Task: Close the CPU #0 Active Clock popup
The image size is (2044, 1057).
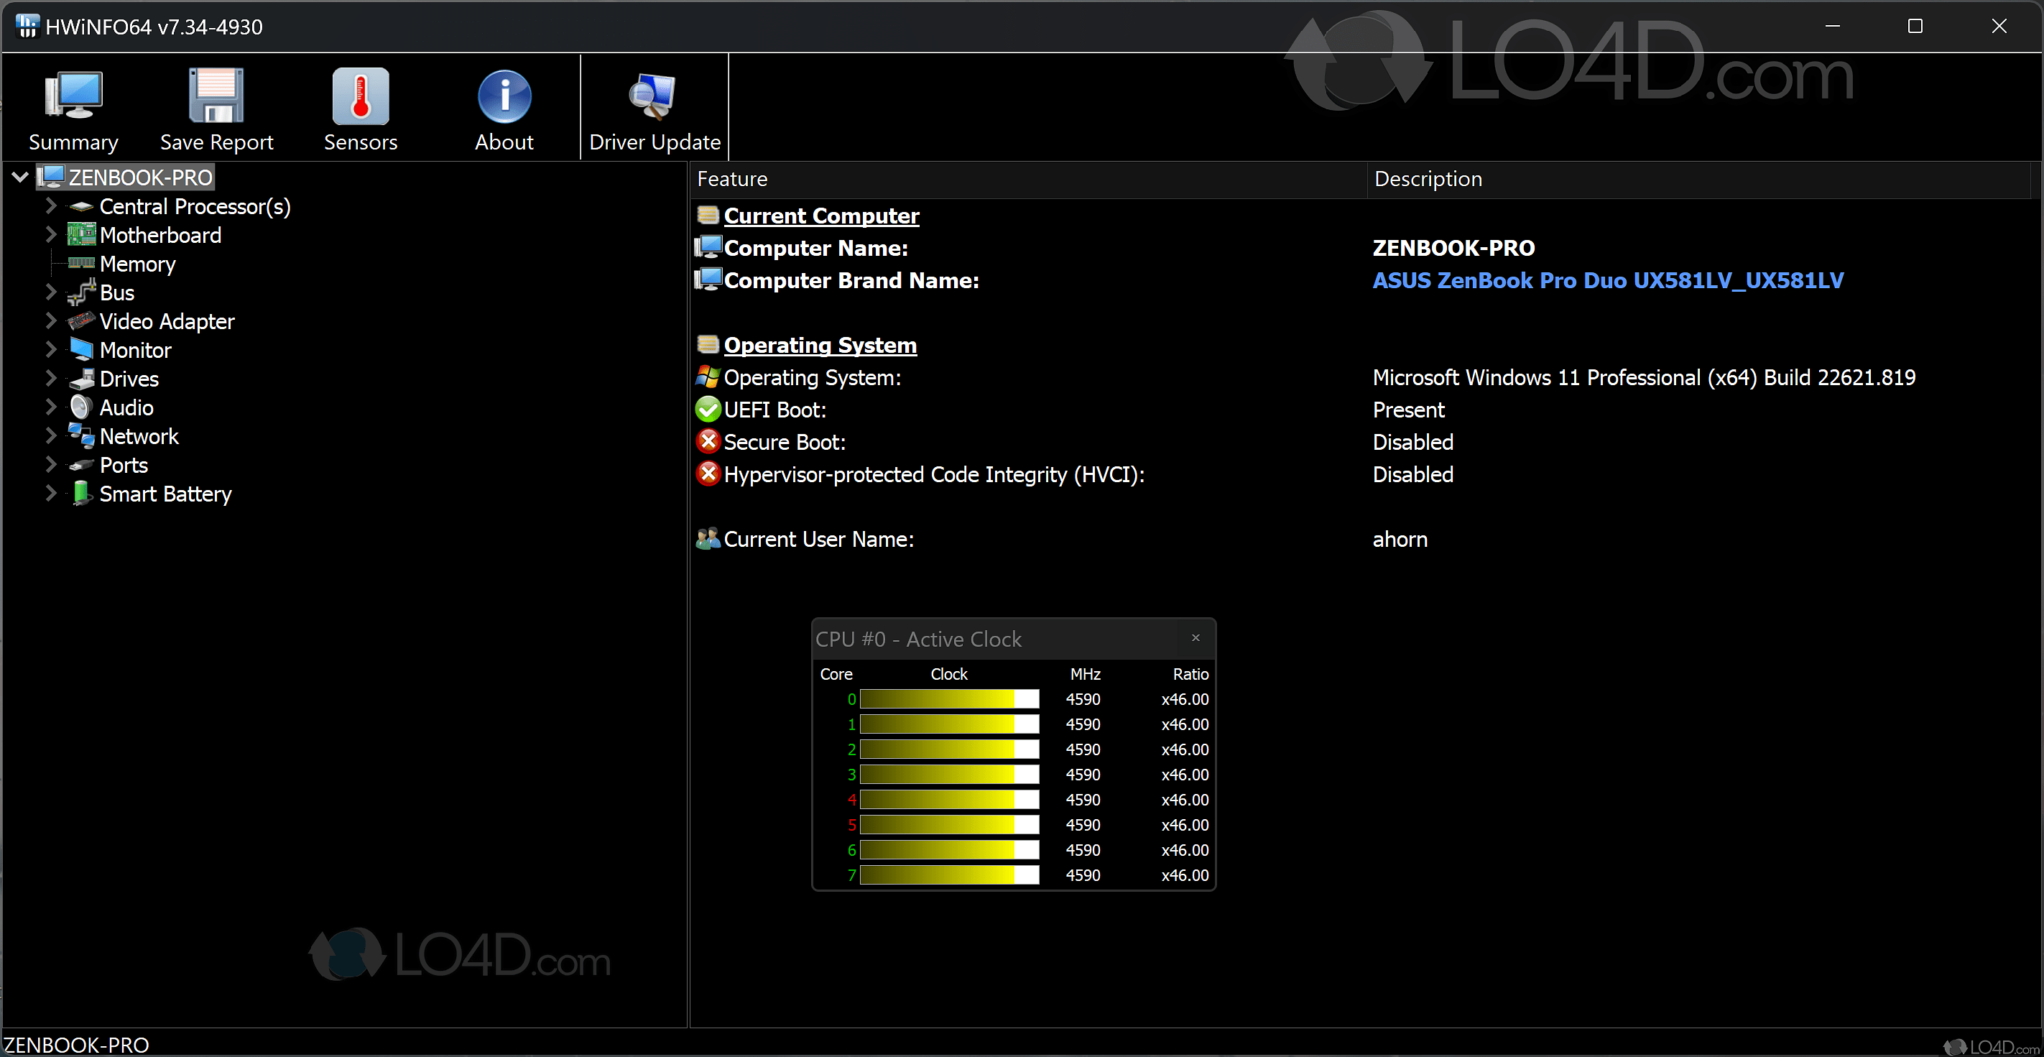Action: (1195, 638)
